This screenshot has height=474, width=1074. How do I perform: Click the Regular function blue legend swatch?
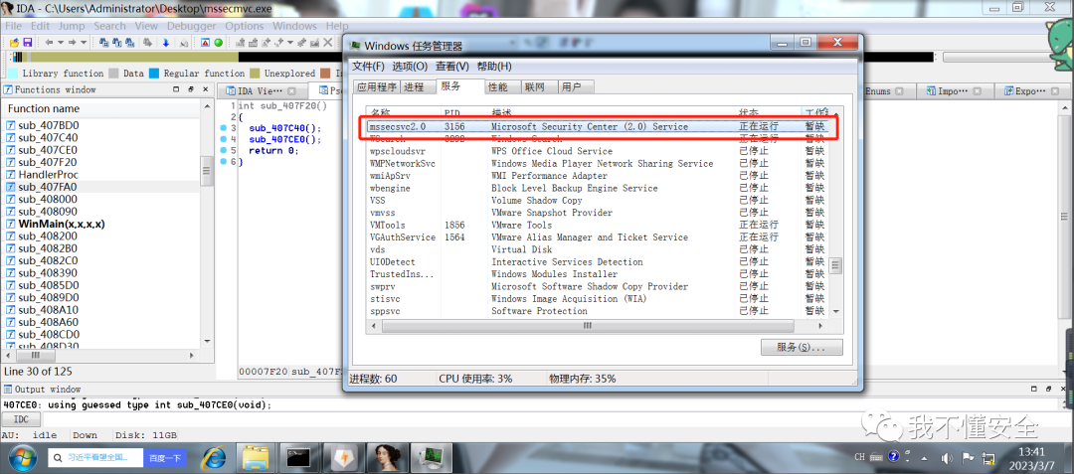tap(154, 74)
